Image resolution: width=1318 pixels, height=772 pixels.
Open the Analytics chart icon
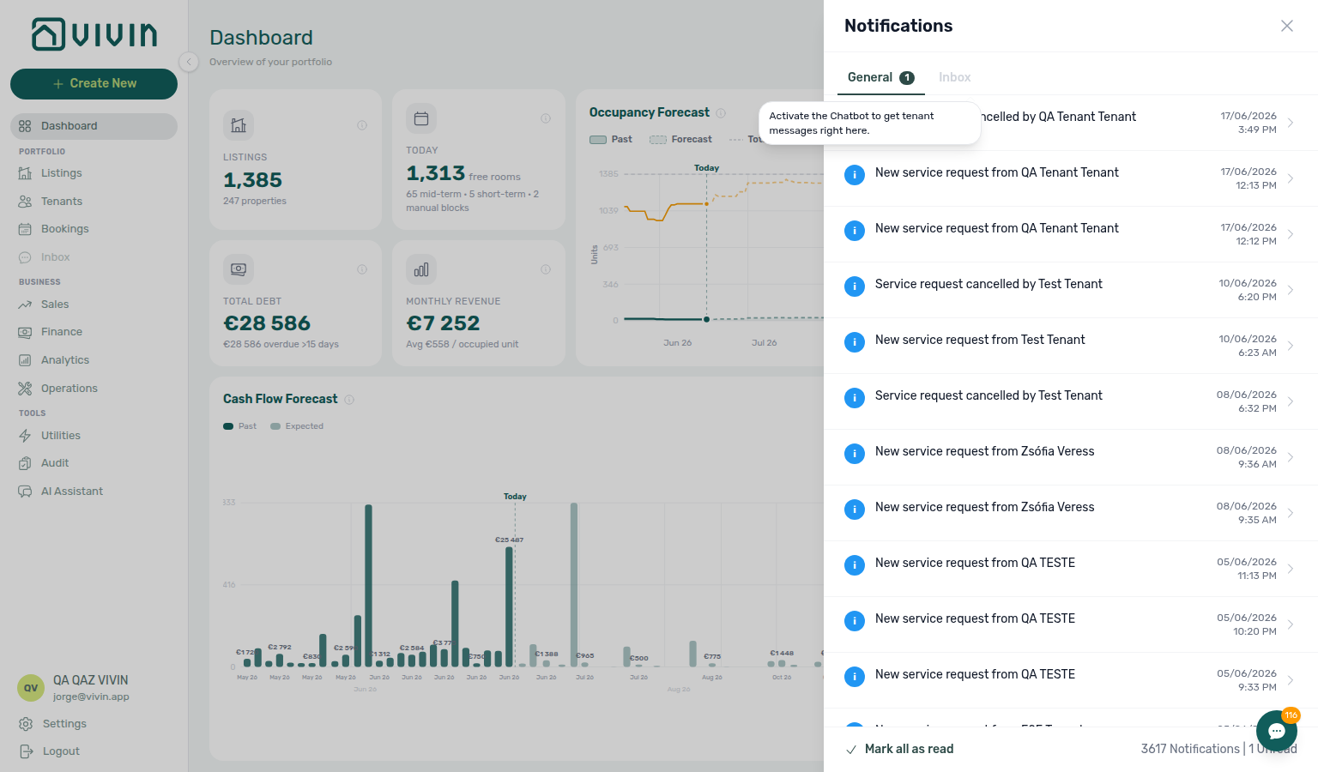(x=25, y=360)
